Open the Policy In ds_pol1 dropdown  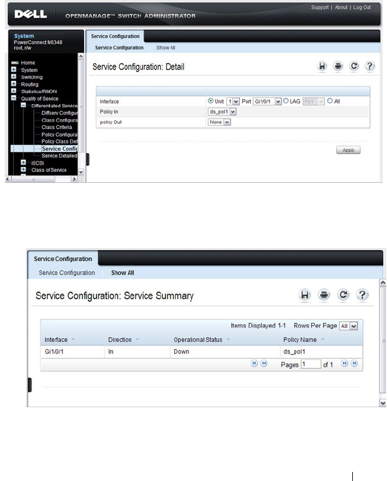(222, 112)
